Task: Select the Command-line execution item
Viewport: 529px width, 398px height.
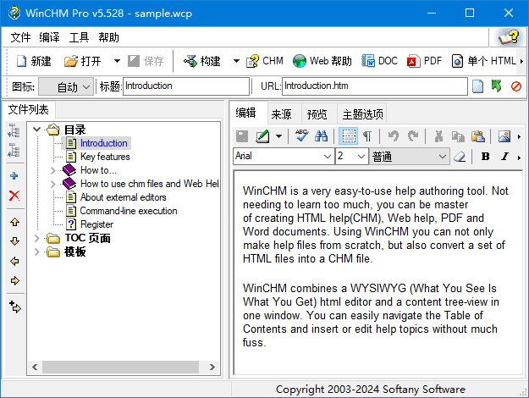Action: [129, 211]
